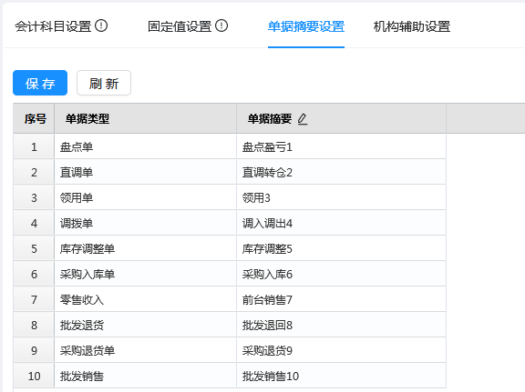The image size is (525, 392).
Task: Select row number 6 cell
Action: (x=34, y=274)
